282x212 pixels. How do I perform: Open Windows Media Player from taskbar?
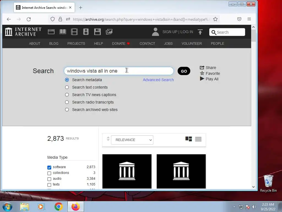[x=41, y=206]
